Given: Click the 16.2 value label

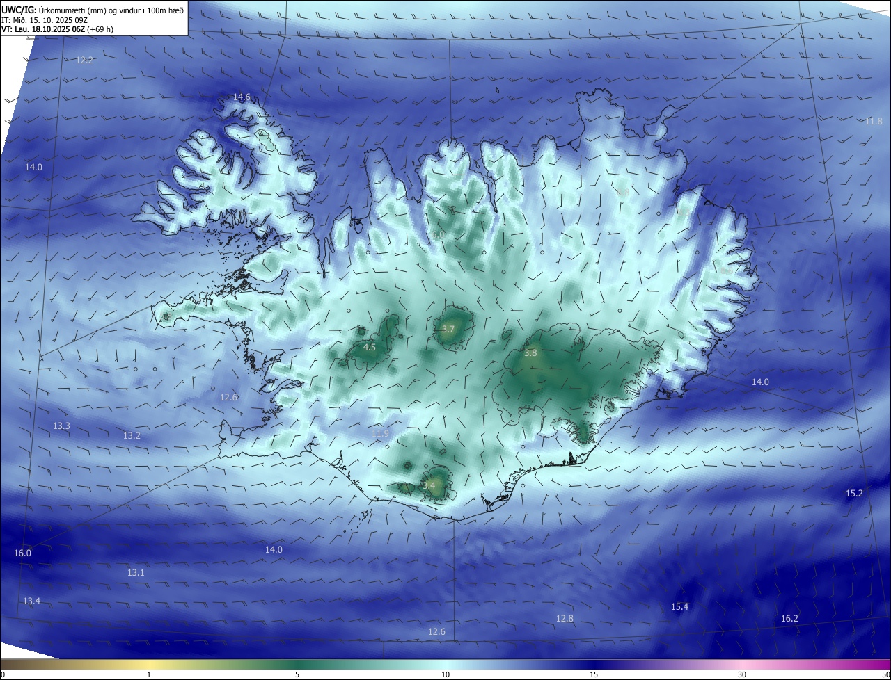Looking at the screenshot, I should pos(789,618).
